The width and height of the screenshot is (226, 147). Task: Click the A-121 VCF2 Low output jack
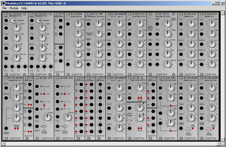tap(150, 64)
